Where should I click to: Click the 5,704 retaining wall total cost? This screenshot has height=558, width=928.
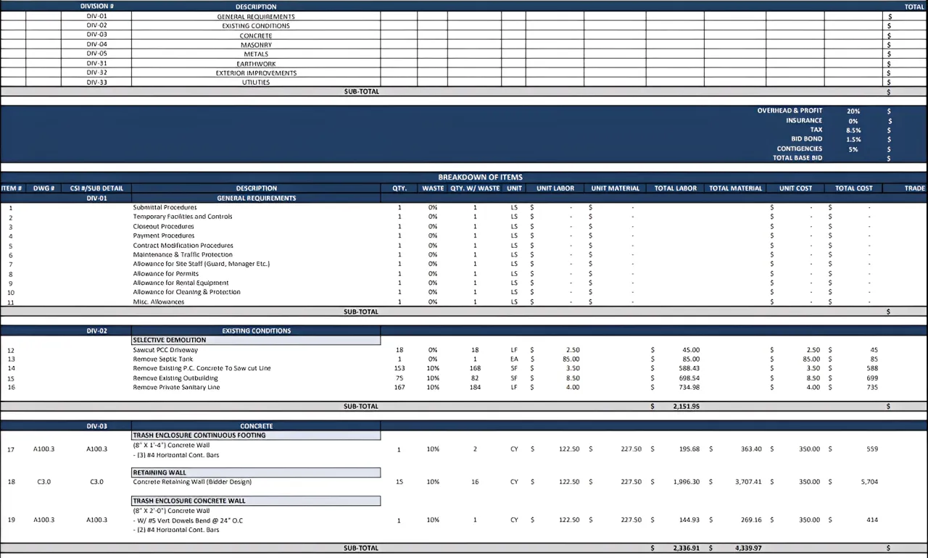(869, 482)
